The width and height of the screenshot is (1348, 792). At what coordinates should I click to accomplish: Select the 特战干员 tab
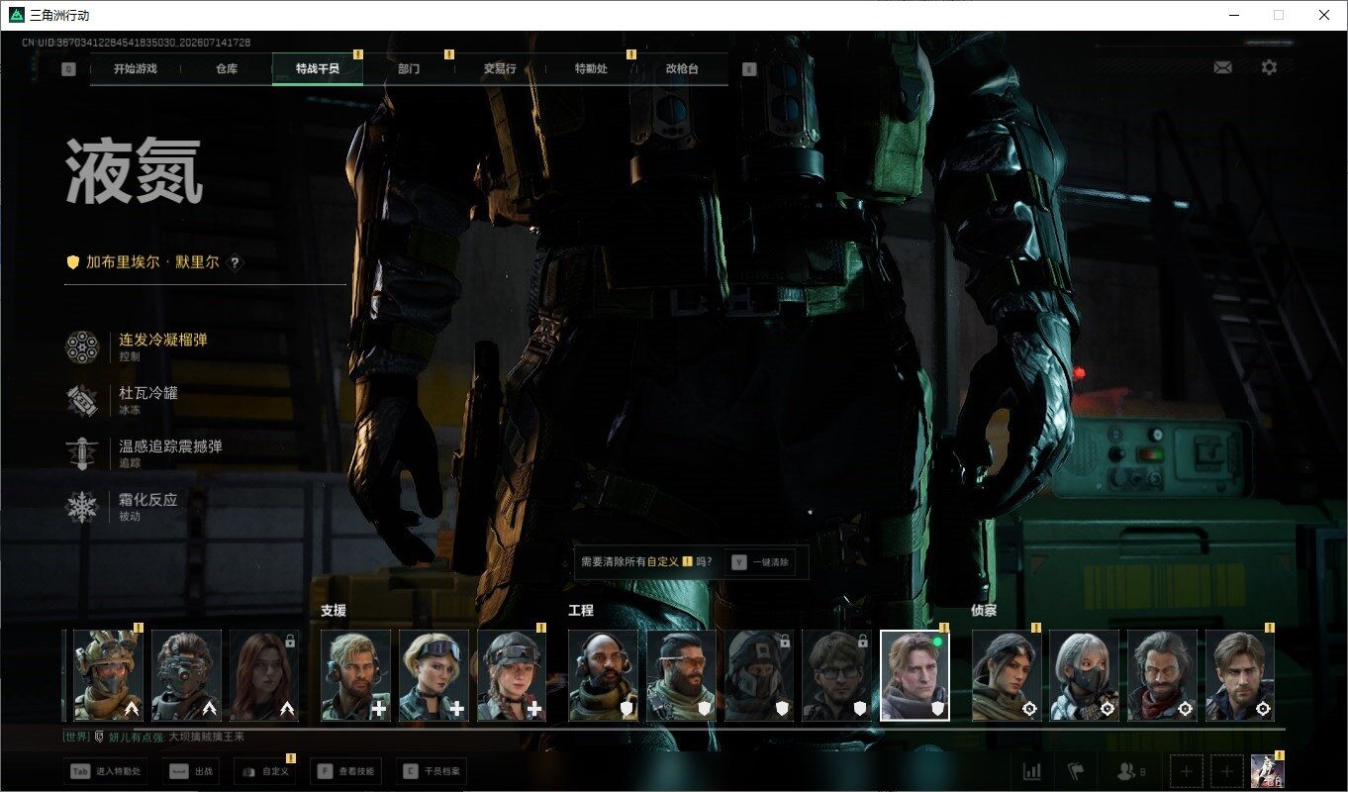(318, 69)
